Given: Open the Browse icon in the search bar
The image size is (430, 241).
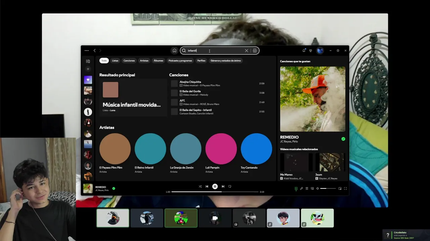Looking at the screenshot, I should tap(255, 51).
